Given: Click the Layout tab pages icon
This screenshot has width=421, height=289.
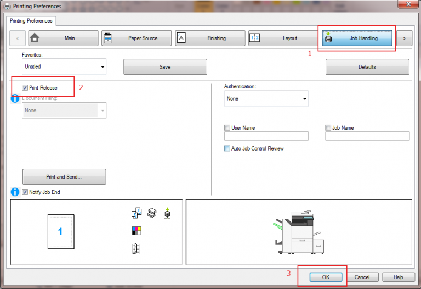Looking at the screenshot, I should point(254,38).
